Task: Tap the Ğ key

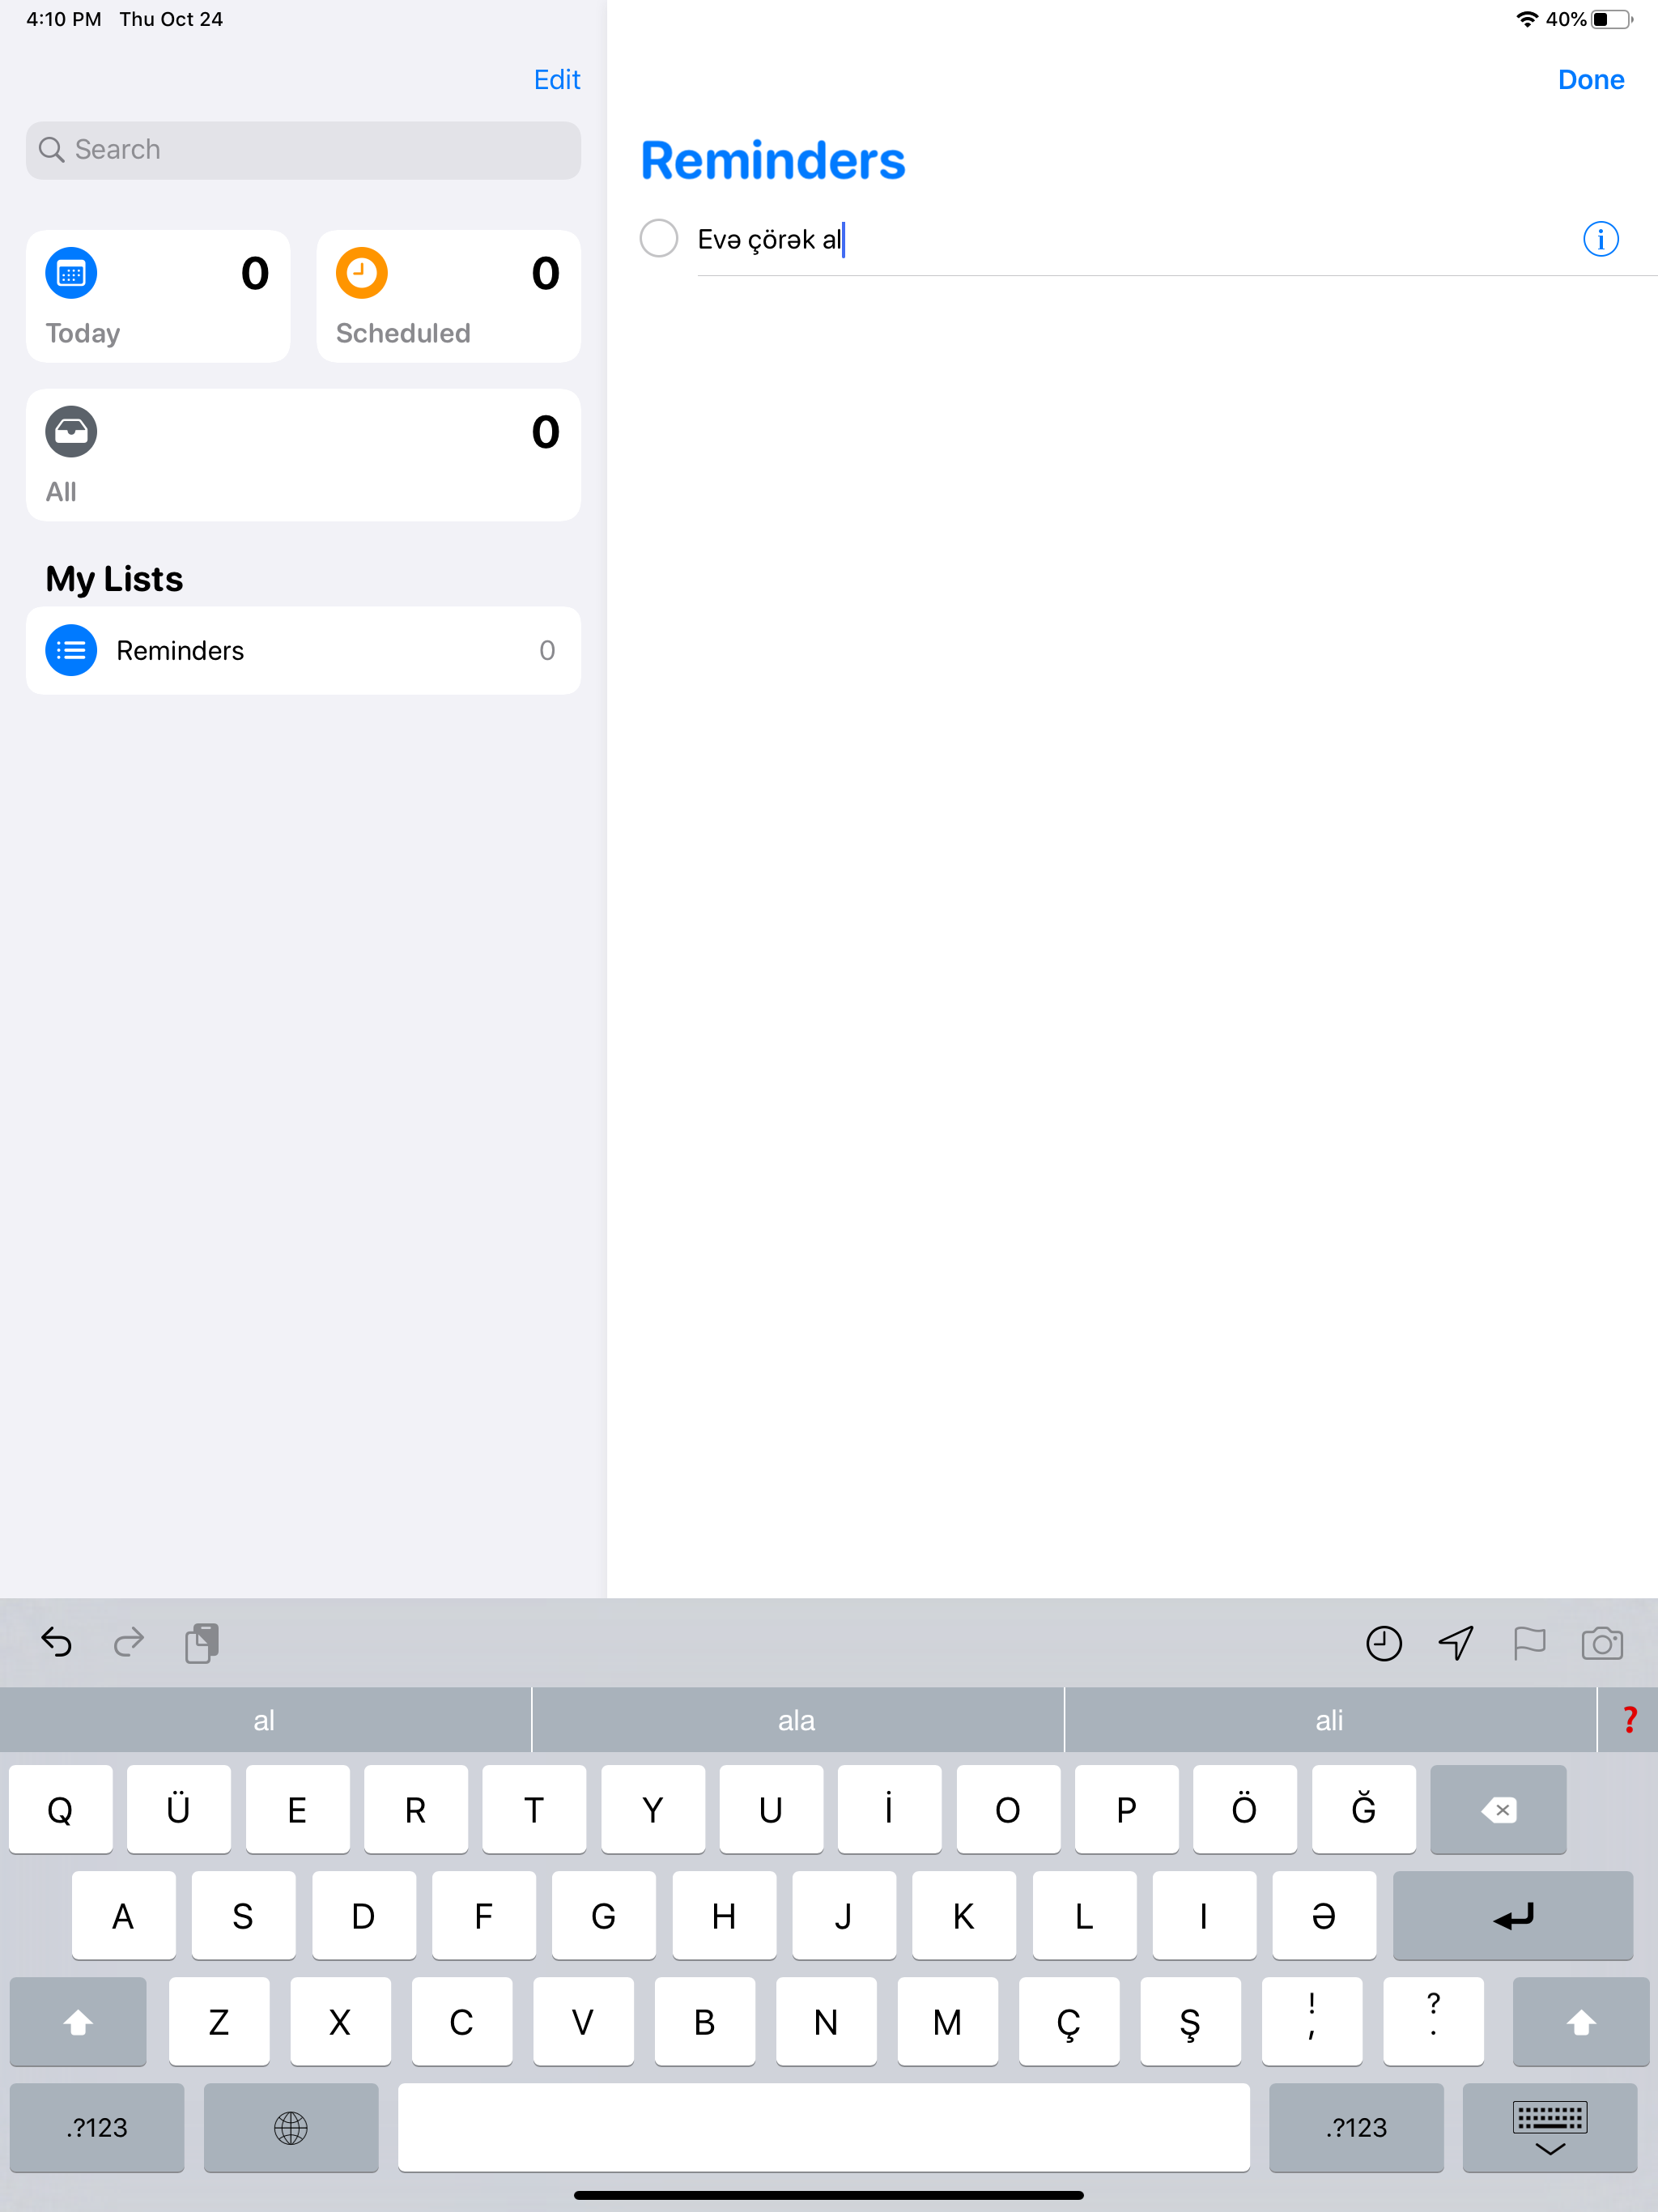Action: (x=1364, y=1809)
